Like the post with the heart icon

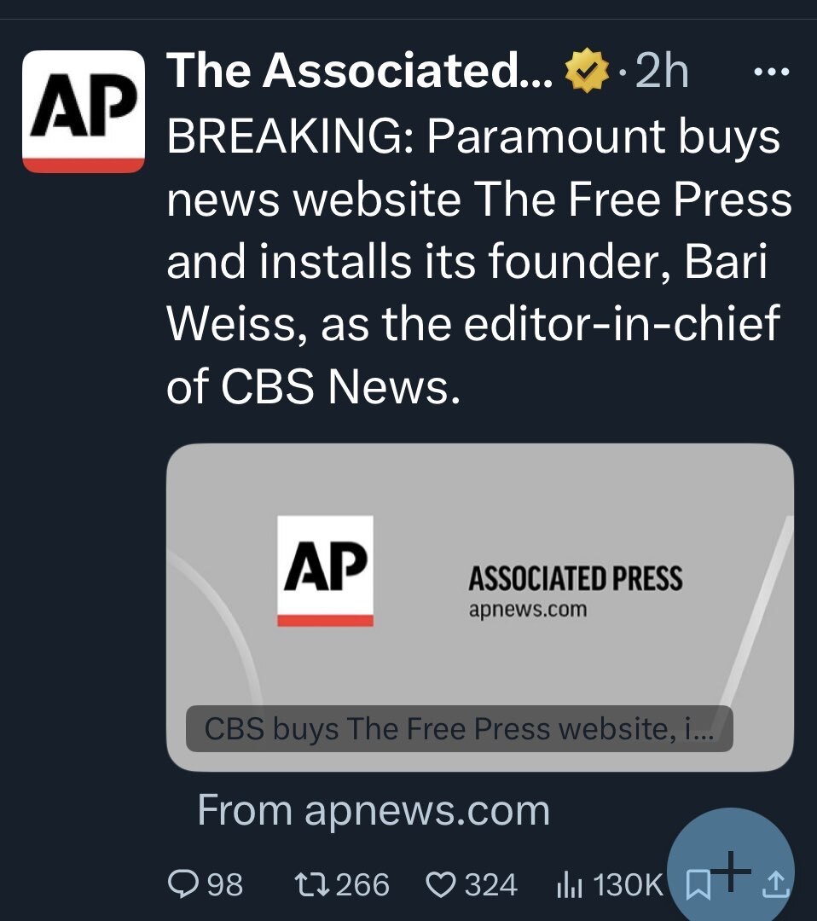(x=441, y=884)
